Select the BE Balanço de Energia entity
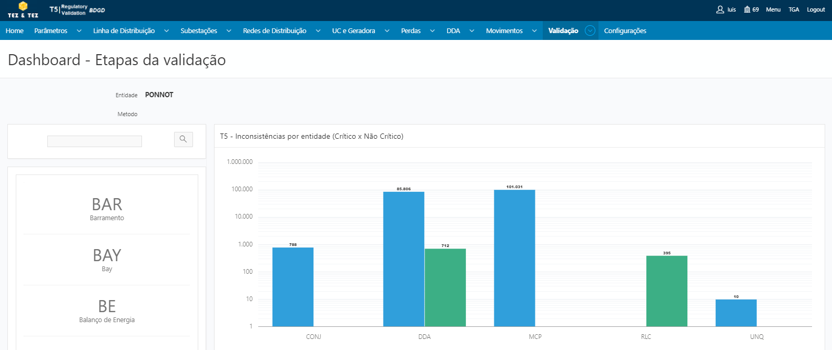 pos(107,311)
